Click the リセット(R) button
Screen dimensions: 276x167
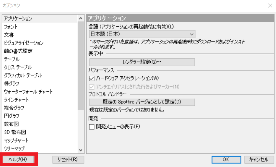[68, 160]
